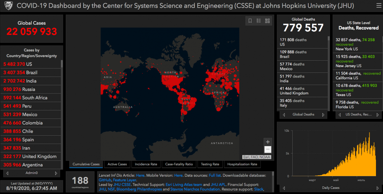Open the Hospitalization Rate tab
Image resolution: width=383 pixels, height=194 pixels.
point(242,164)
